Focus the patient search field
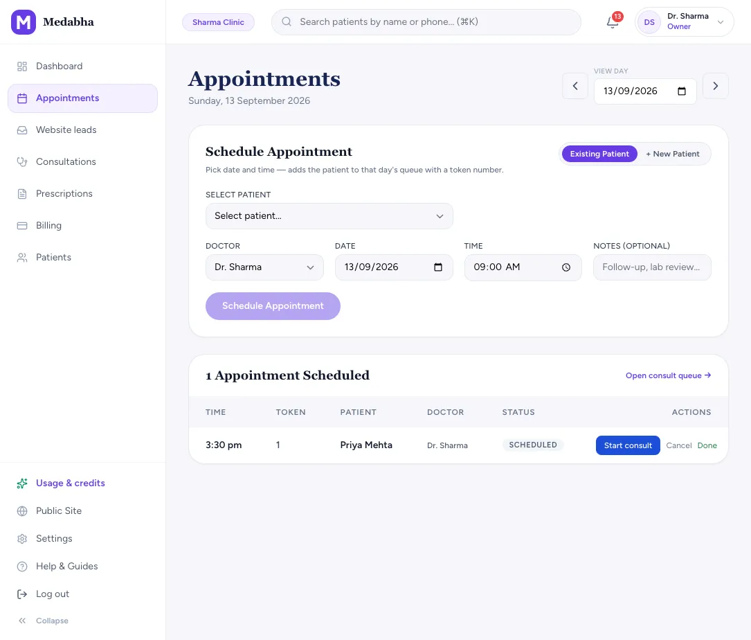The width and height of the screenshot is (751, 640). (426, 22)
